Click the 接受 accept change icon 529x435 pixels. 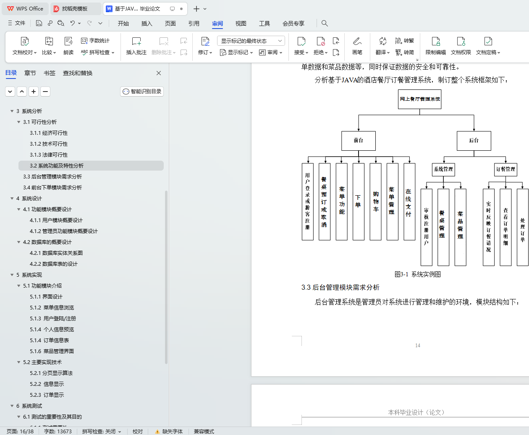[301, 42]
